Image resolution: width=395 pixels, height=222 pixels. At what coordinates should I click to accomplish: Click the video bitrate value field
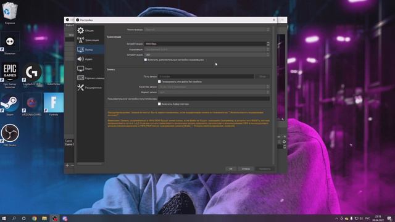coord(207,44)
